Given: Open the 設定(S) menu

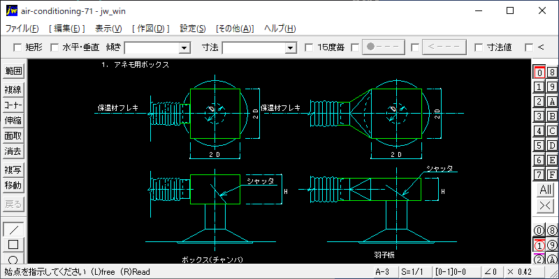Looking at the screenshot, I should click(x=193, y=29).
